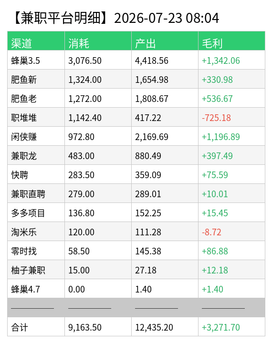Click the 兼职直聘 channel cell
The image size is (272, 343).
point(36,193)
